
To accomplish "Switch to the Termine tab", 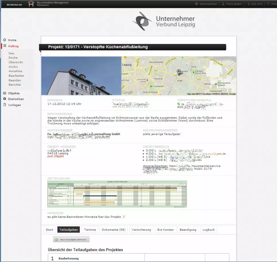I will [x=90, y=230].
